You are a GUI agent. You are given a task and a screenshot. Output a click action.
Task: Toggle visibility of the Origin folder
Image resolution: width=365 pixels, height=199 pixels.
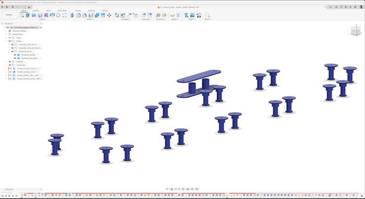click(10, 37)
